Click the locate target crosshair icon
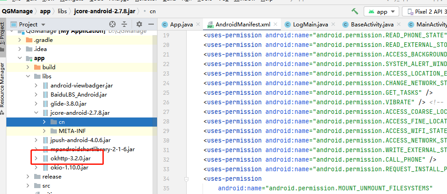Image resolution: width=447 pixels, height=194 pixels. pyautogui.click(x=112, y=24)
